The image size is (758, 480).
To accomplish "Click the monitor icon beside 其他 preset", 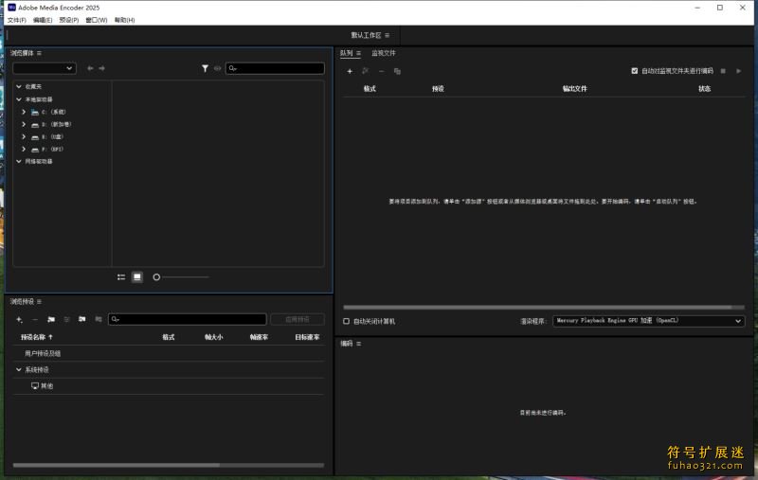I will [35, 386].
